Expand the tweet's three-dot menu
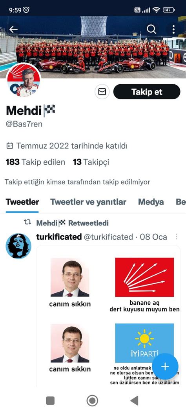Image resolution: width=186 pixels, height=415 pixels. (x=176, y=236)
